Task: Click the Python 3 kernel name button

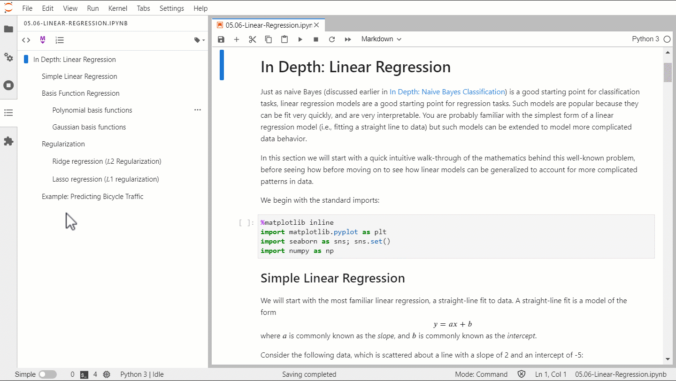Action: pos(645,39)
